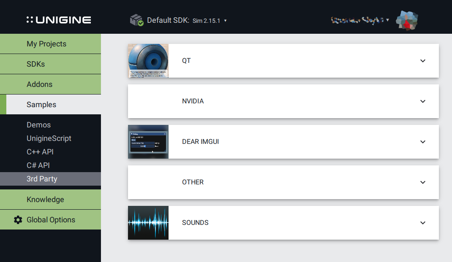The height and width of the screenshot is (262, 452).
Task: Click the Default SDK box icon
Action: pyautogui.click(x=136, y=20)
